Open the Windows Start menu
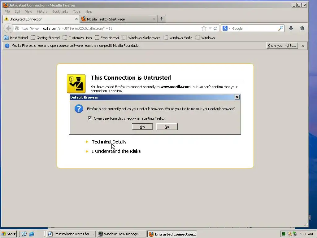317x238 pixels. (x=8, y=234)
